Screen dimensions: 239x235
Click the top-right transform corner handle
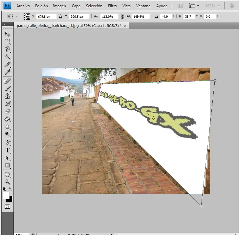coord(215,80)
